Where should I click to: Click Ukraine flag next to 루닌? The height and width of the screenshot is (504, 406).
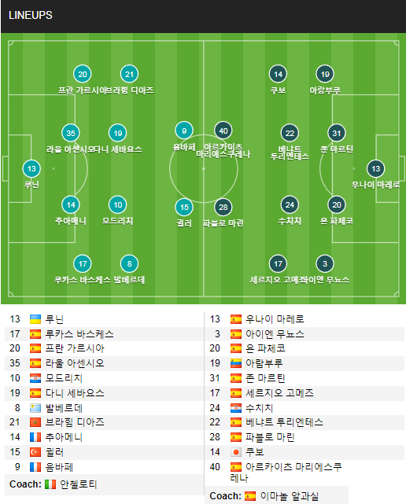click(x=35, y=319)
